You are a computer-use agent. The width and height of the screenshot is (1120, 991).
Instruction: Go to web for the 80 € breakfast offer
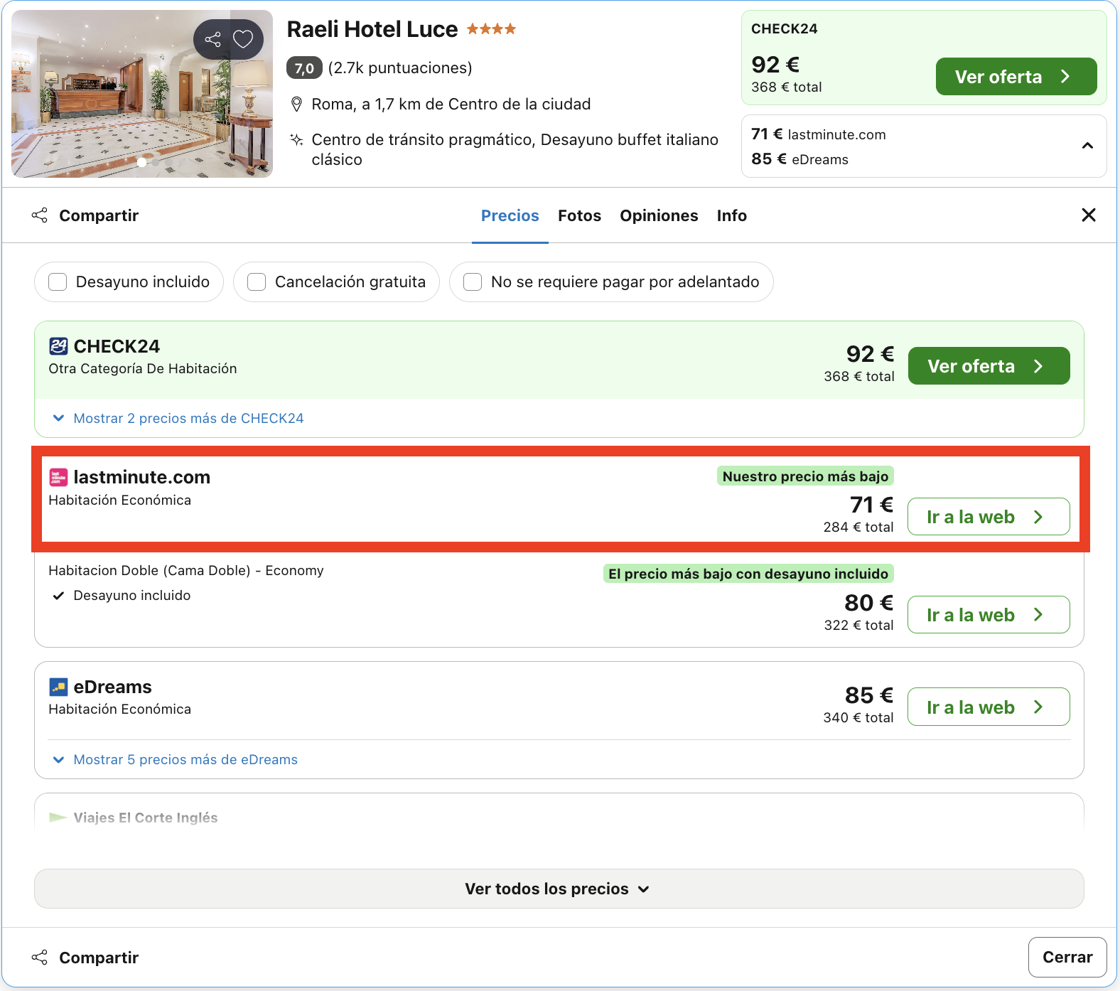989,615
